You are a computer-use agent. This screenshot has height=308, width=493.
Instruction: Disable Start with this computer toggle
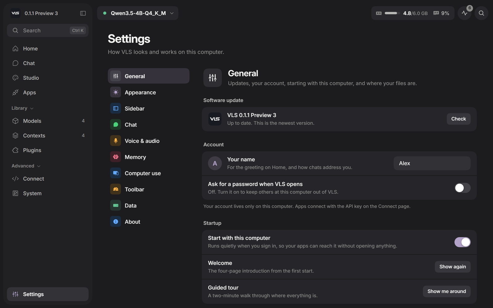tap(462, 242)
